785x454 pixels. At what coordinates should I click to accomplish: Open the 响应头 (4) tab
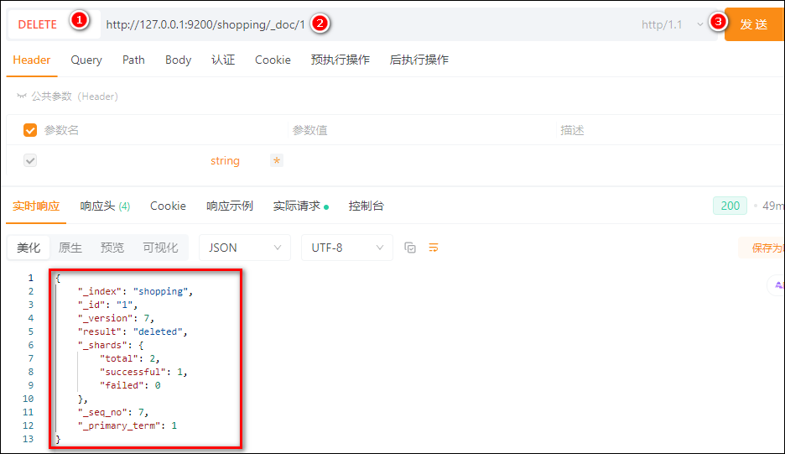(x=105, y=206)
